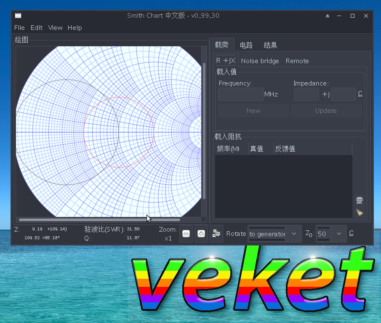This screenshot has width=381, height=323.
Task: Focus the Impedance imaginary part field after +j
Action: (344, 94)
